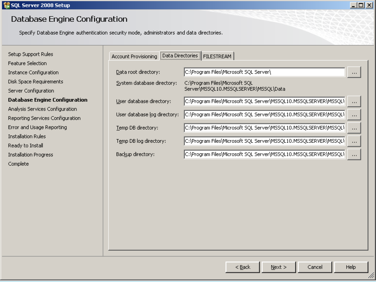Browse for the Temp DB log directory
The image size is (376, 282).
pyautogui.click(x=354, y=141)
